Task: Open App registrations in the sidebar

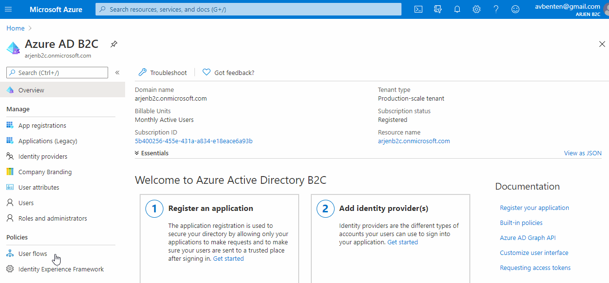Action: point(42,125)
